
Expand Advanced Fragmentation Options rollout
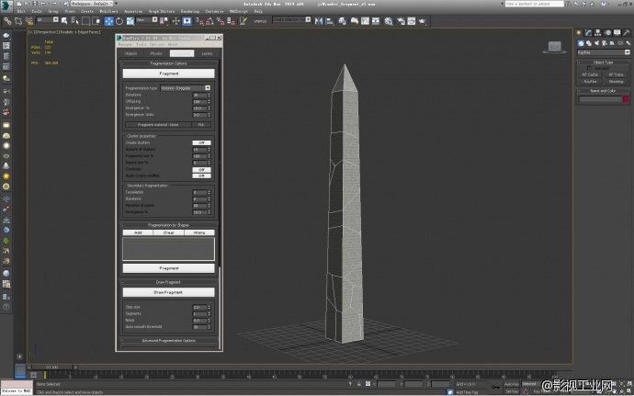[x=169, y=341]
